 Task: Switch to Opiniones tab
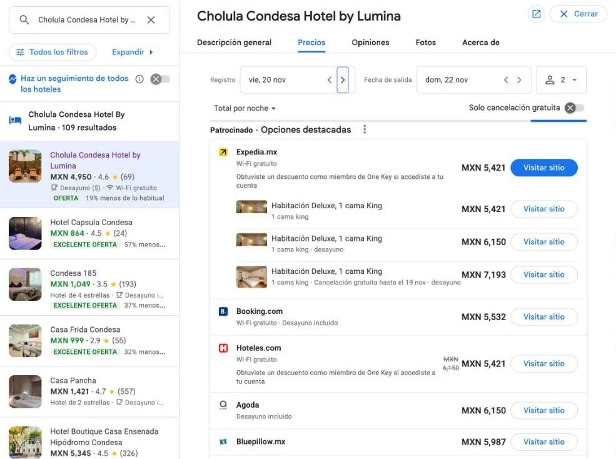pyautogui.click(x=370, y=43)
